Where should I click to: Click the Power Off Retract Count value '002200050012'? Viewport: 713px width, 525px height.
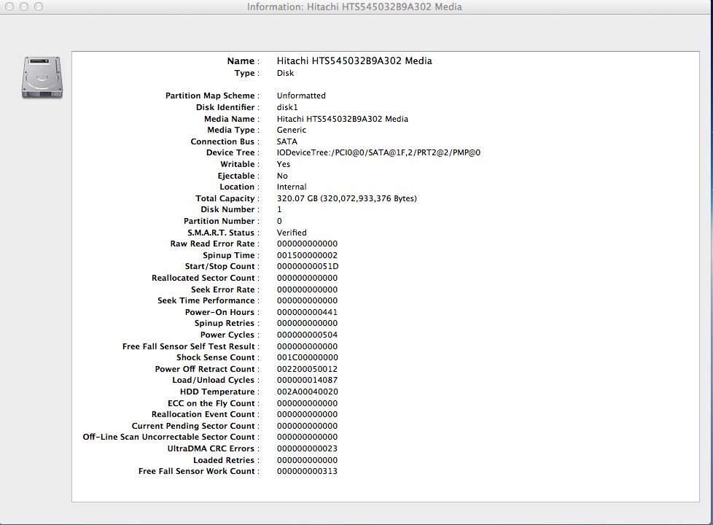click(x=307, y=369)
